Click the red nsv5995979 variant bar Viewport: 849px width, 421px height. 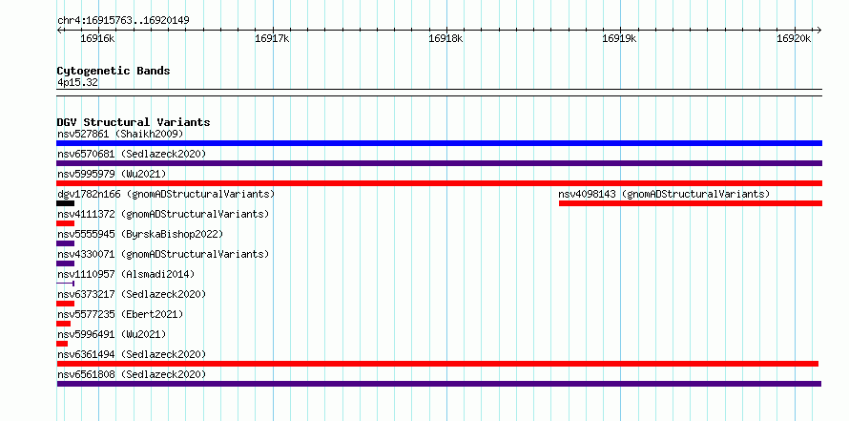point(439,183)
